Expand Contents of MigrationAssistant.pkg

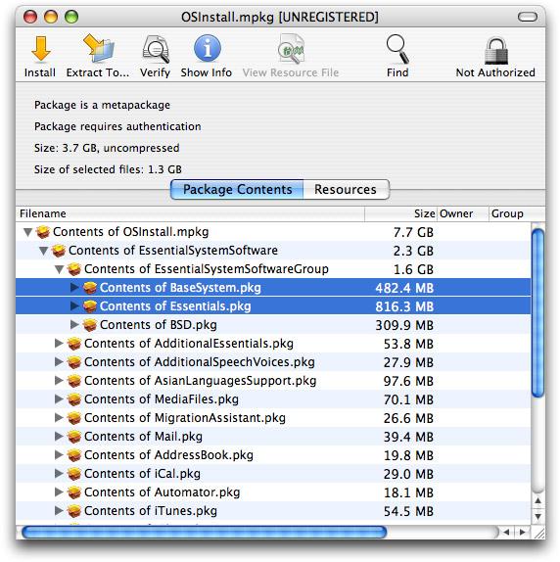(59, 418)
